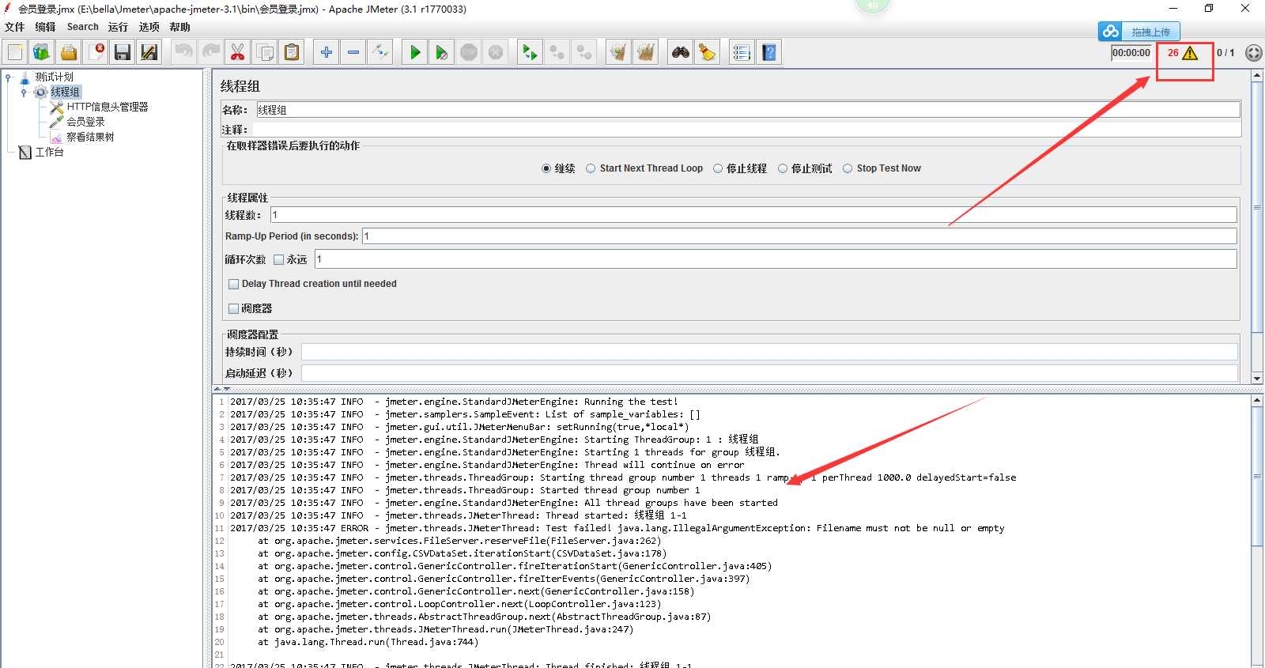
Task: Reset search with the yellow brush icon
Action: [708, 52]
